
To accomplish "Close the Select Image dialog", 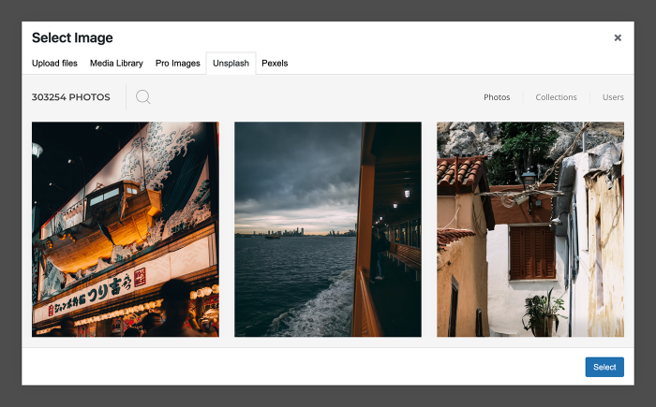I will pyautogui.click(x=618, y=37).
